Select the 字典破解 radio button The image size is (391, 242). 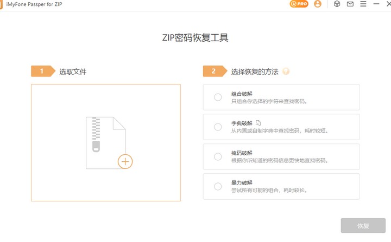218,127
